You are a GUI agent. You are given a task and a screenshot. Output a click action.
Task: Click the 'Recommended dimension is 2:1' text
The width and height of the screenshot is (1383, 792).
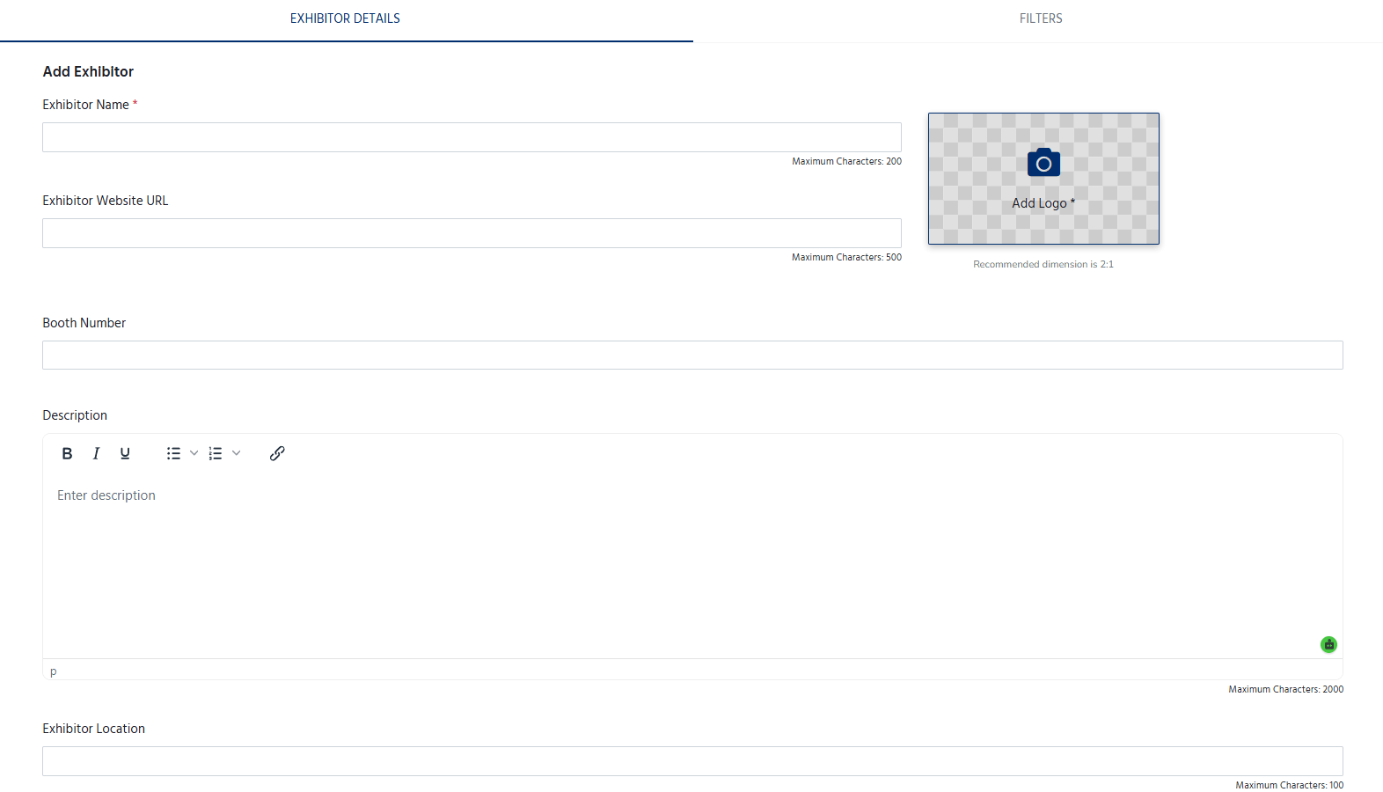1043,264
